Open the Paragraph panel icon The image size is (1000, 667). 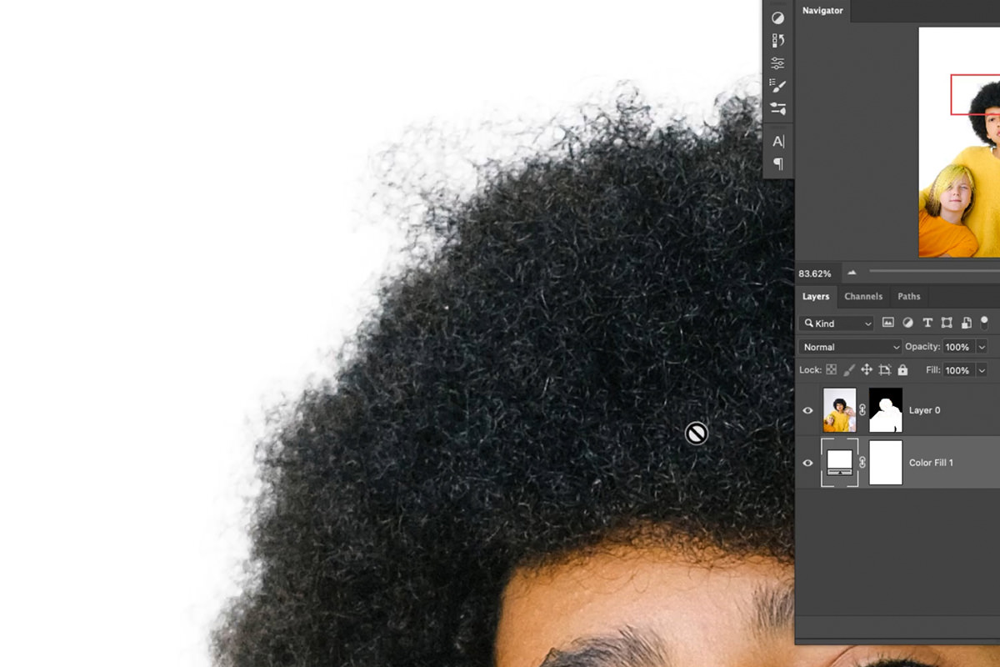777,164
